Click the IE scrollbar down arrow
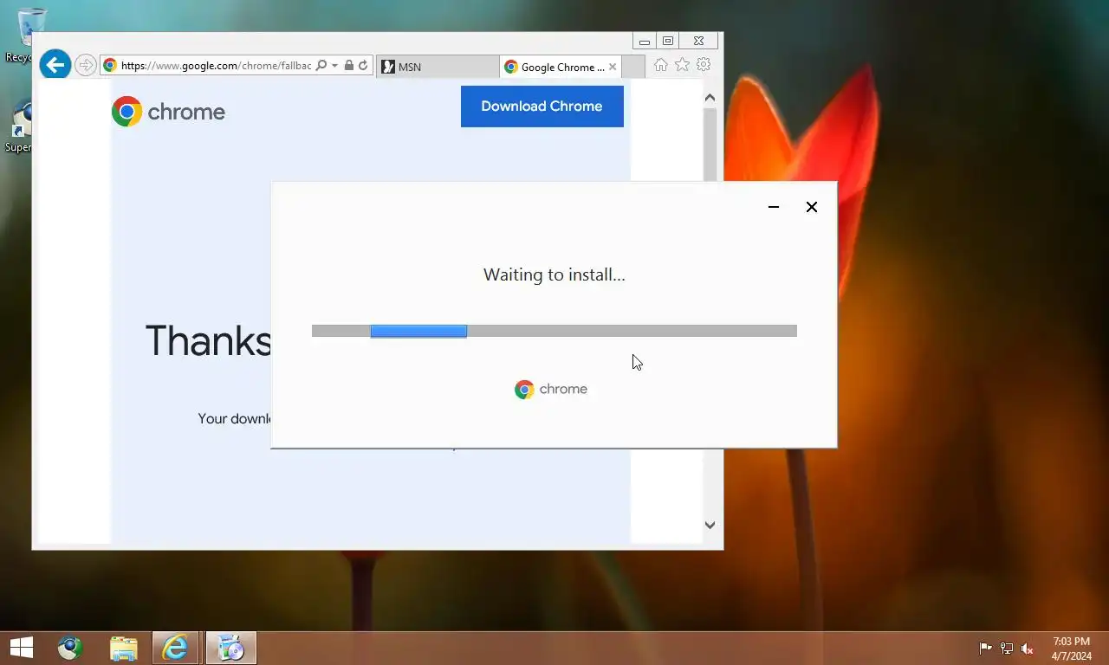1109x665 pixels. pyautogui.click(x=710, y=525)
